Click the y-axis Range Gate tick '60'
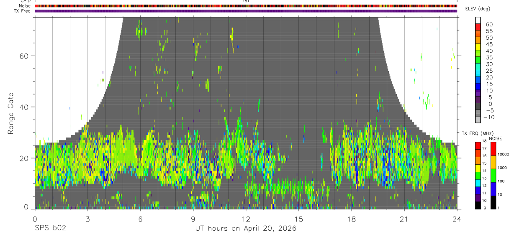The width and height of the screenshot is (514, 237). tap(24, 56)
